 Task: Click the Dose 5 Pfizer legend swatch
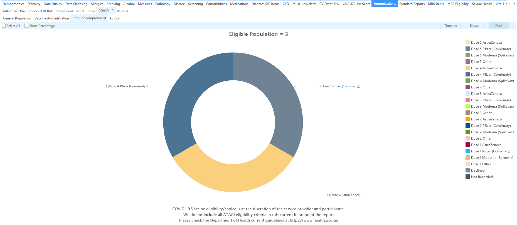tap(468, 49)
